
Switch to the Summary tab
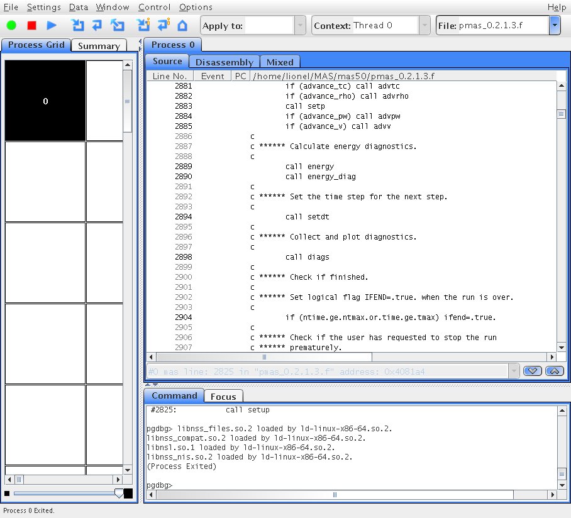pyautogui.click(x=99, y=46)
